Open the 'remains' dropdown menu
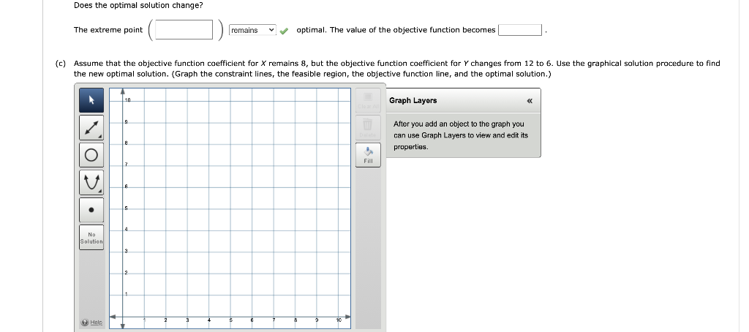Screen dimensions: 749x332 (x=252, y=30)
